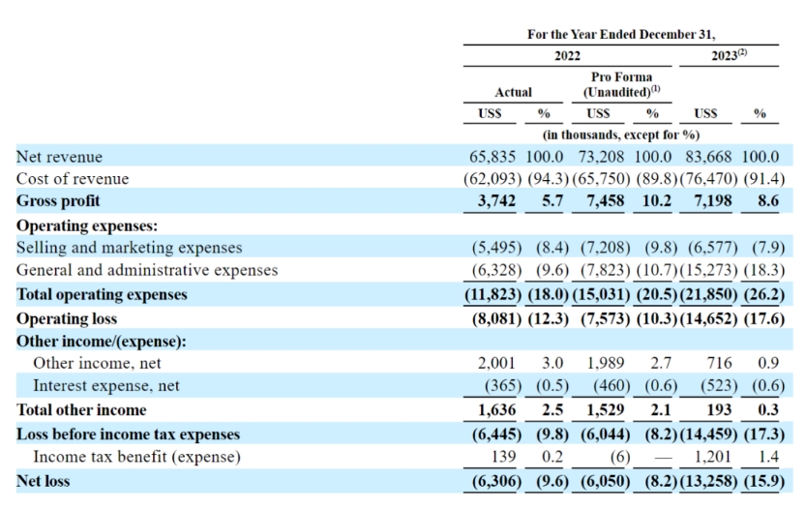Click interest expense value (460)
The width and height of the screenshot is (805, 509).
(x=611, y=386)
